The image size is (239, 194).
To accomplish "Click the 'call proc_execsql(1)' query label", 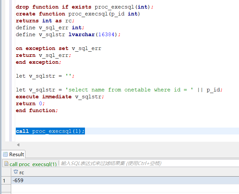I will (x=33, y=164).
